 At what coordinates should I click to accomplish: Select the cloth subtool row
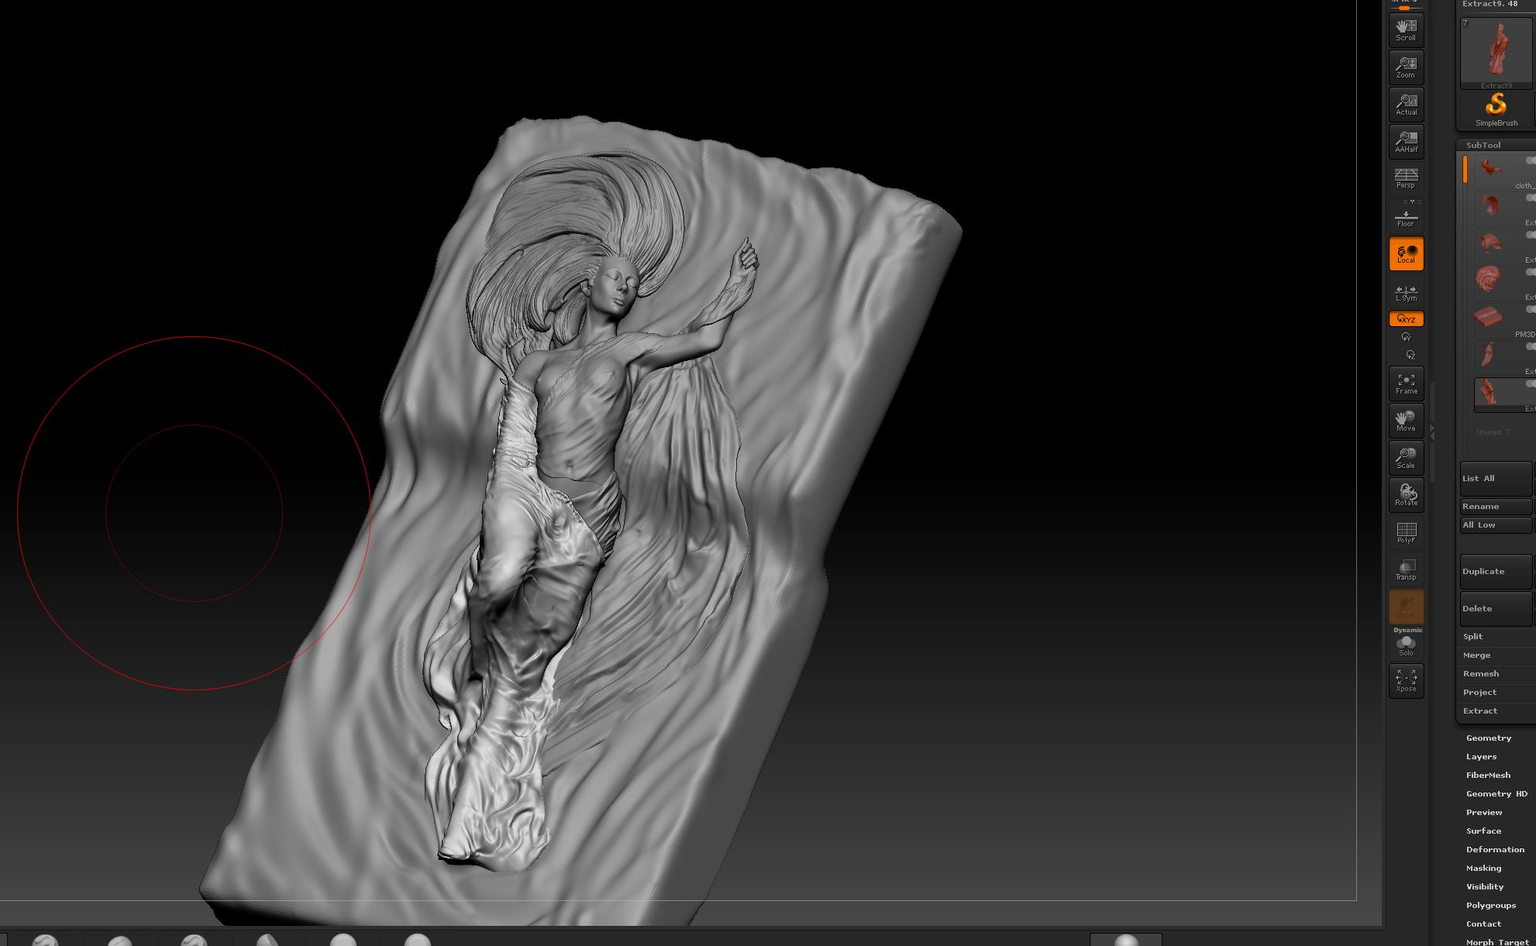coord(1504,170)
